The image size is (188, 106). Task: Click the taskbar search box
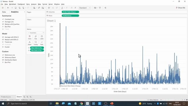pos(27,103)
